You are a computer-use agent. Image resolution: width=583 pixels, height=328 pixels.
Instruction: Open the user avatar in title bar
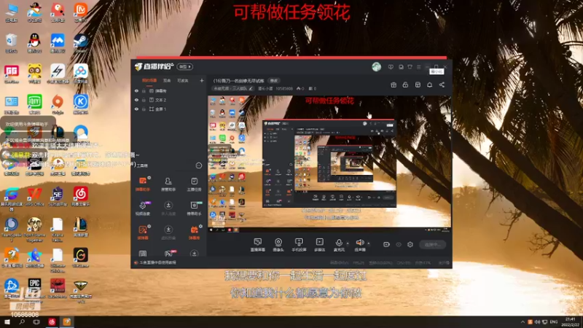tap(376, 67)
